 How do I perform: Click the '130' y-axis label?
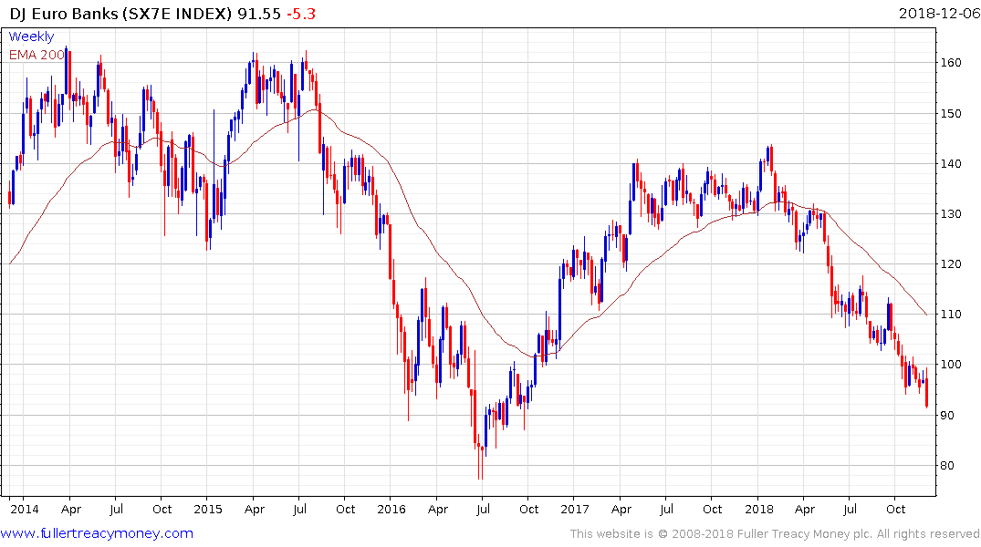(x=951, y=214)
